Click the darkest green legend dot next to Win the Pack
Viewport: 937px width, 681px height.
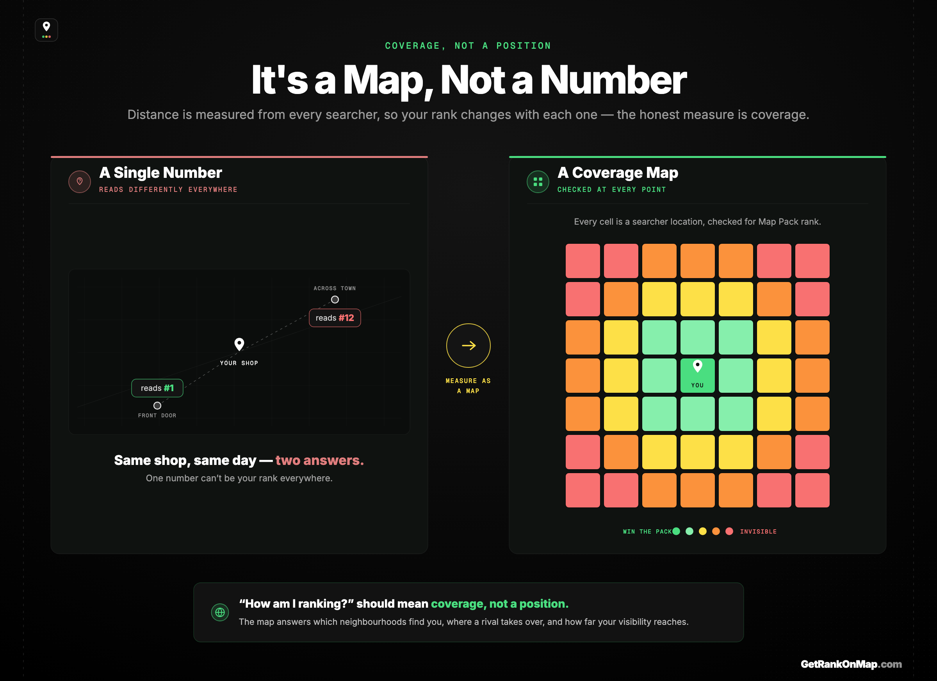click(676, 531)
